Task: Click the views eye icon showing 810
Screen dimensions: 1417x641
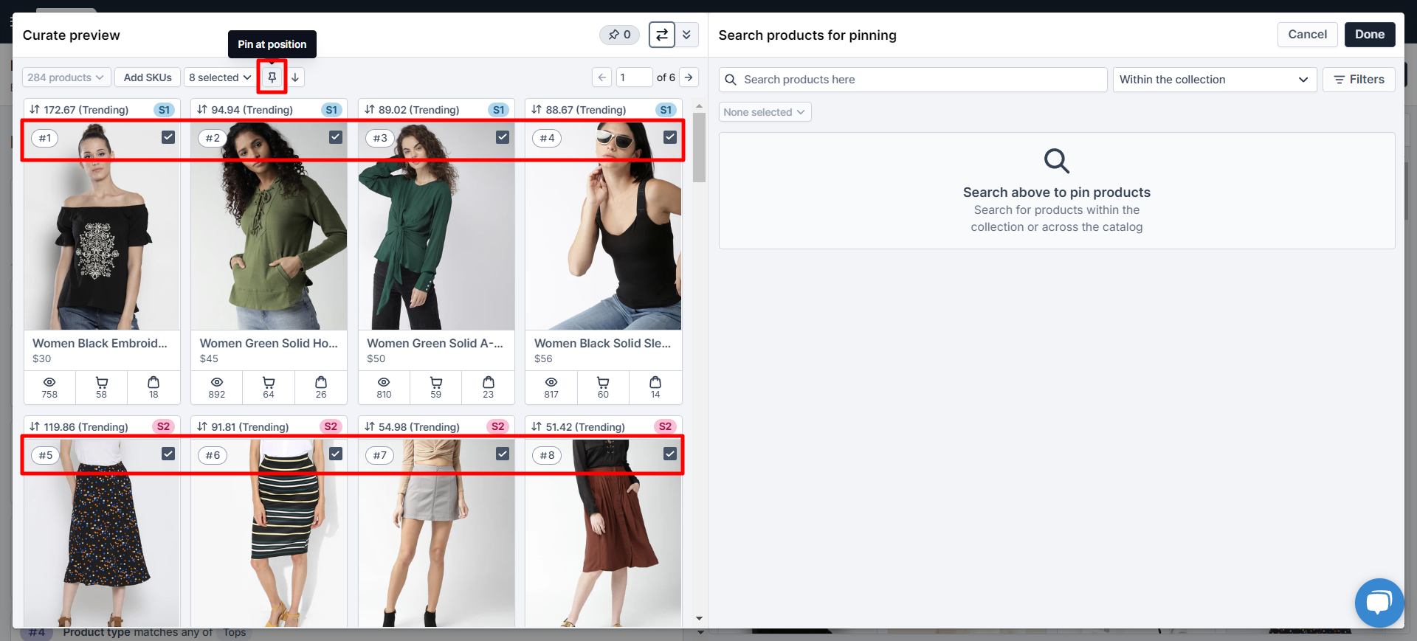Action: pos(384,382)
